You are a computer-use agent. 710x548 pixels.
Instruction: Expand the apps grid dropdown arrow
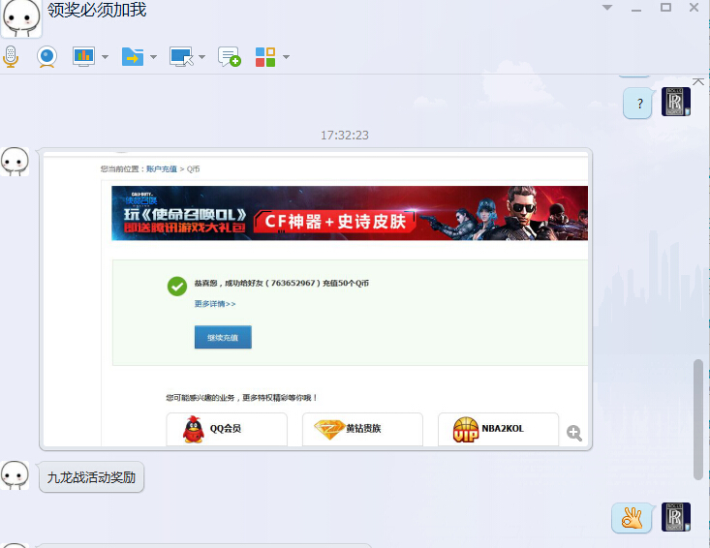pyautogui.click(x=286, y=57)
